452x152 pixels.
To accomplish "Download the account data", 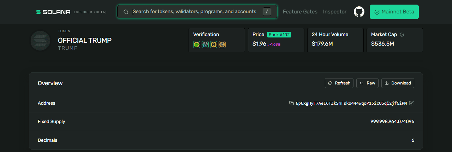I will click(398, 83).
